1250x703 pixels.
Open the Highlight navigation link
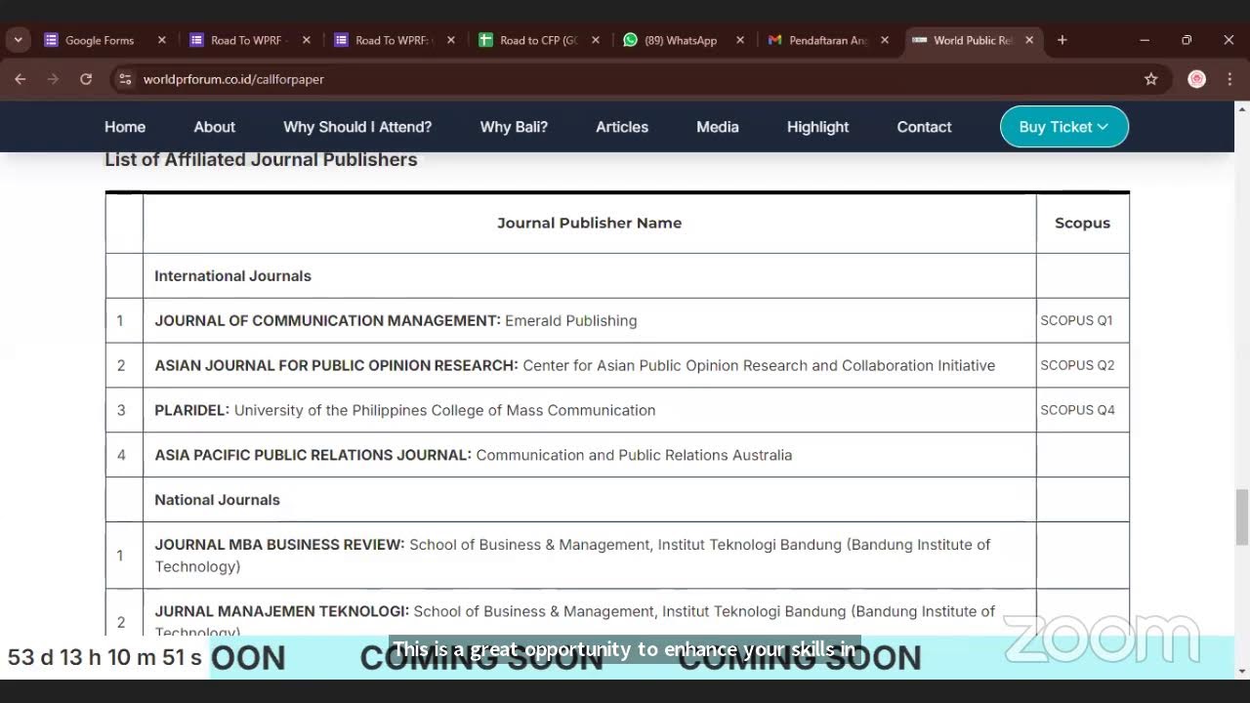(818, 127)
